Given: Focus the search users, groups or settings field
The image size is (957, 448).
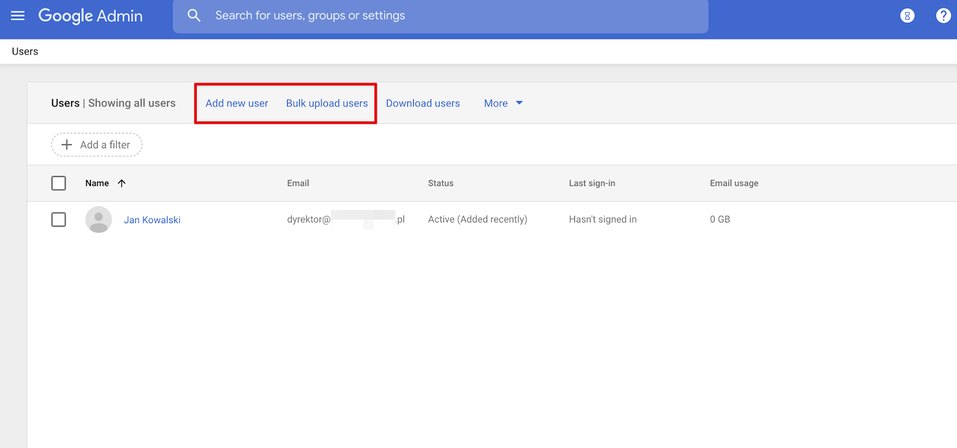Looking at the screenshot, I should pos(441,16).
